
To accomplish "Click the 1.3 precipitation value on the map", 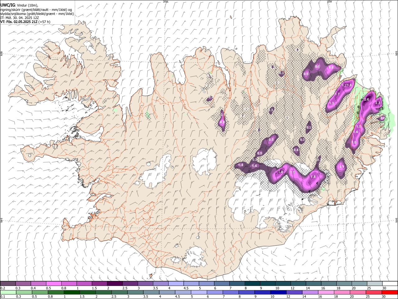I will coord(331,103).
